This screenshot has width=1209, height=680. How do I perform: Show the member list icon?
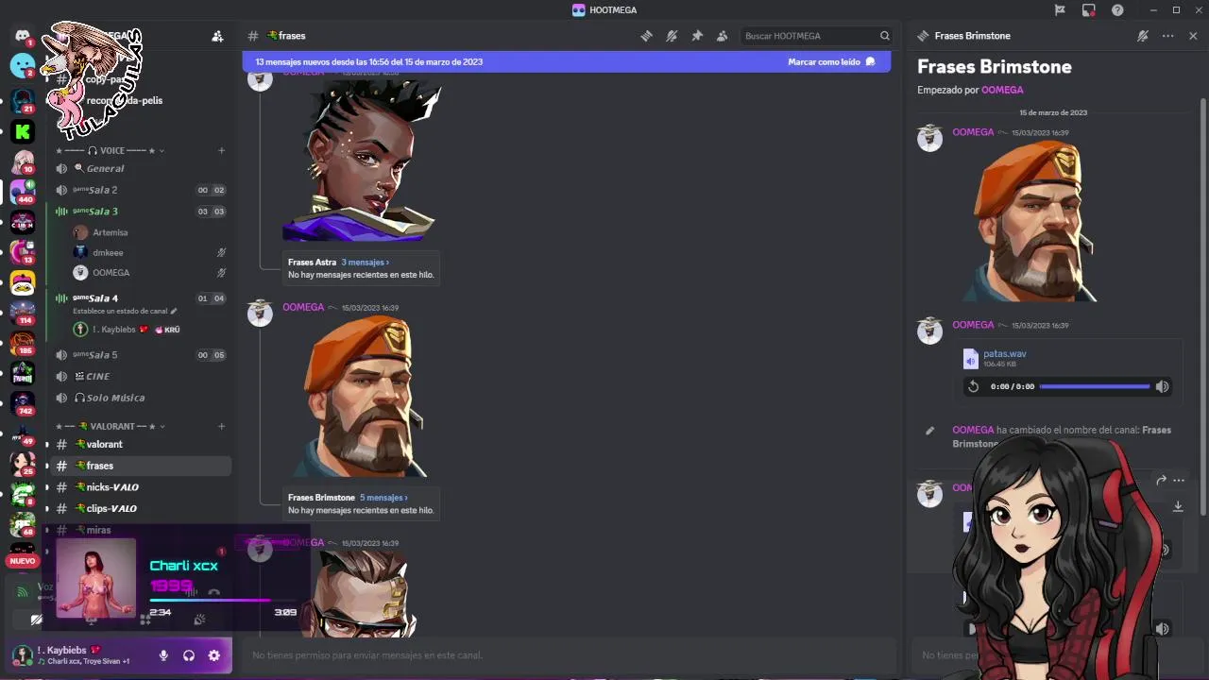(x=723, y=36)
